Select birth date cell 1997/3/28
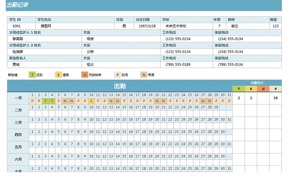Screen dimensions: 289x178 (147, 26)
